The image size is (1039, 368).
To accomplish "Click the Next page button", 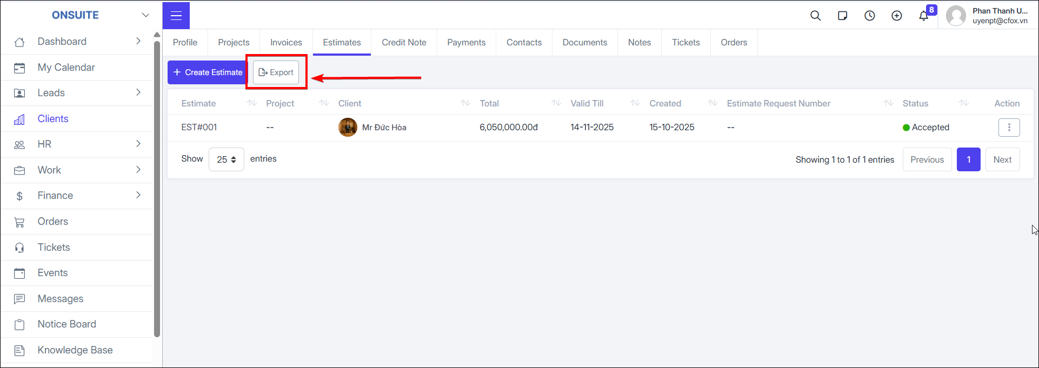I will point(1002,159).
